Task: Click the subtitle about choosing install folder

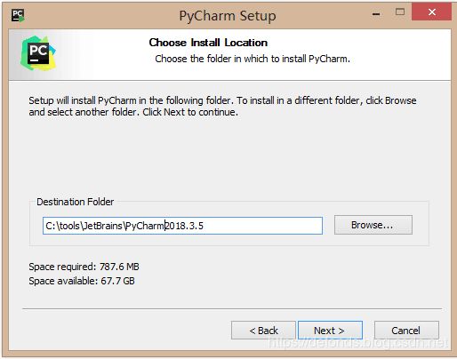Action: [253, 59]
